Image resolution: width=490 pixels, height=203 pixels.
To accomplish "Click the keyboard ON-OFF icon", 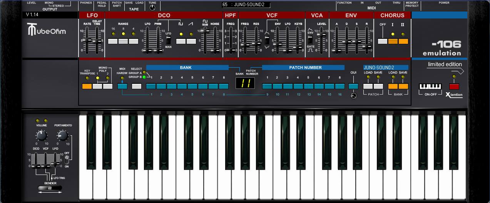I will click(x=430, y=87).
